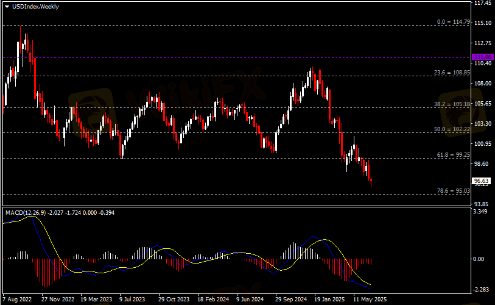Click the 98.60 price scale value
The image size is (495, 305).
[x=482, y=163]
